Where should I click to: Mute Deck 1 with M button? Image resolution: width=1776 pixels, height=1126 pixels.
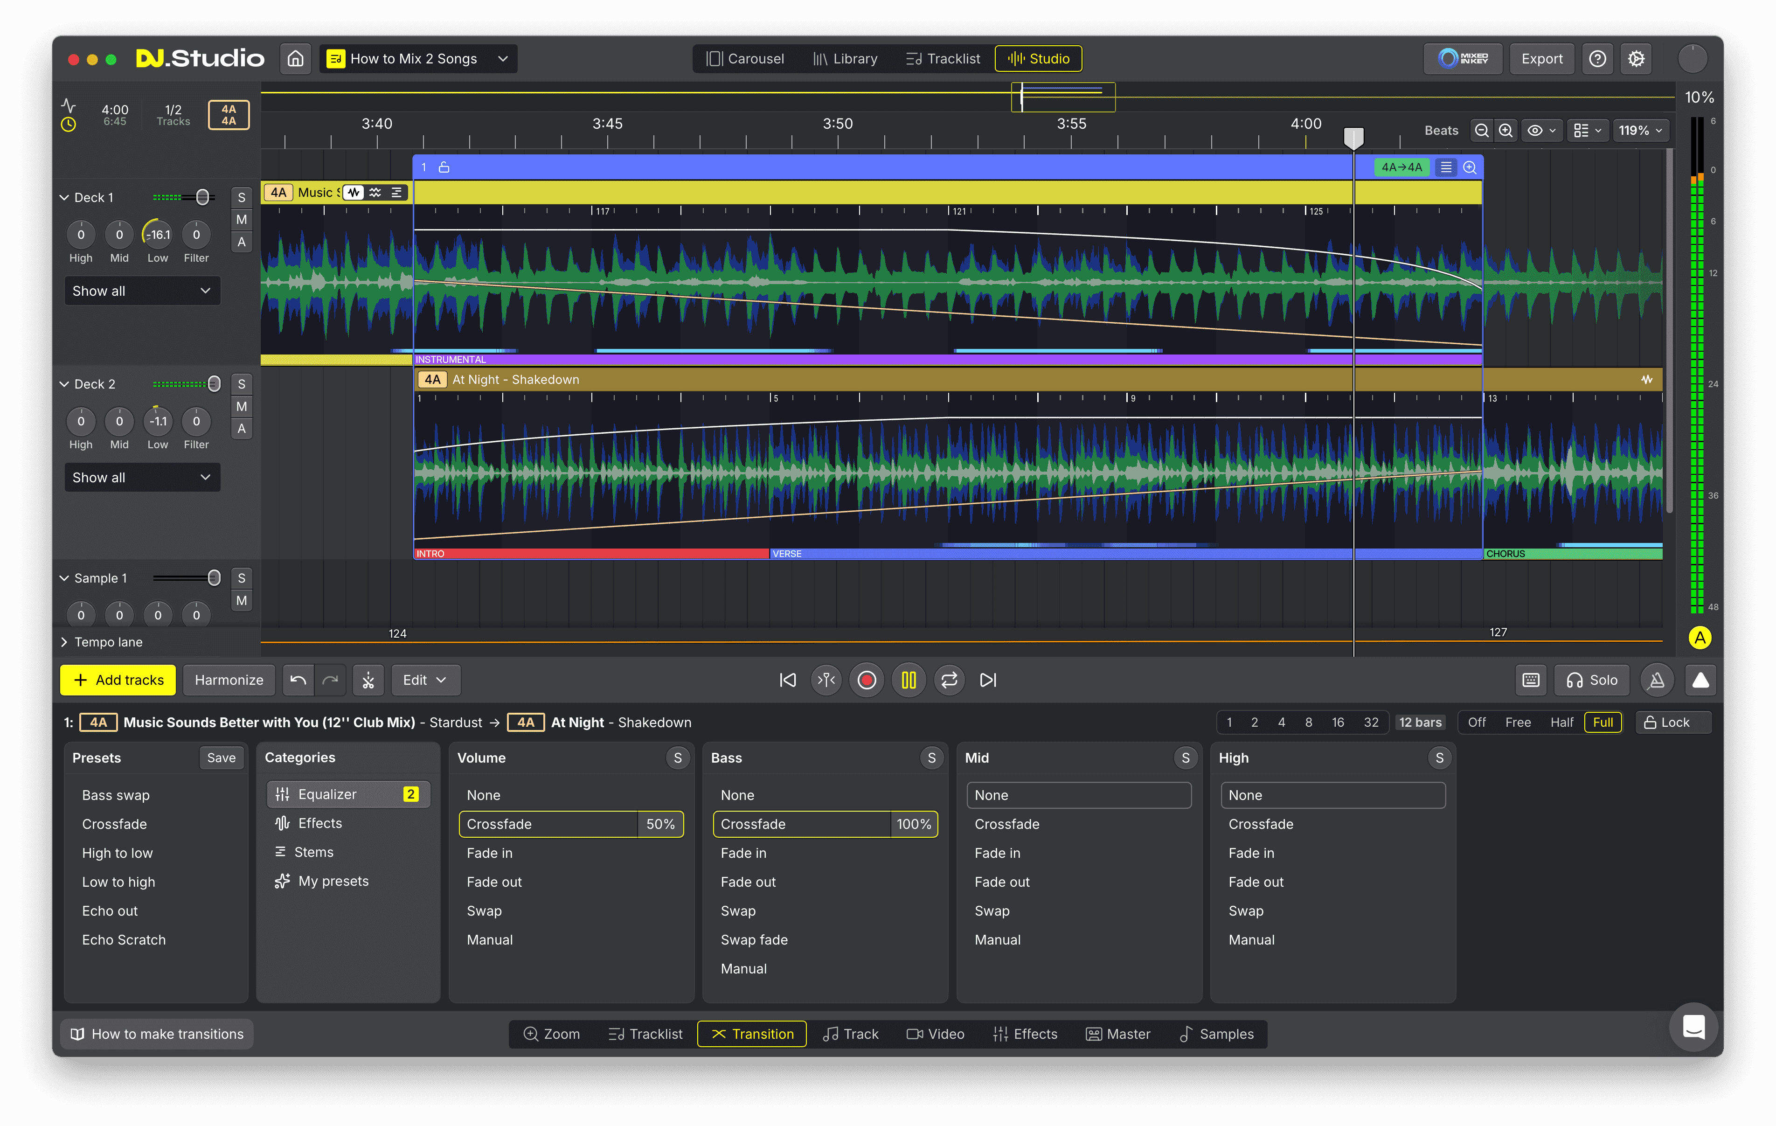click(x=241, y=220)
